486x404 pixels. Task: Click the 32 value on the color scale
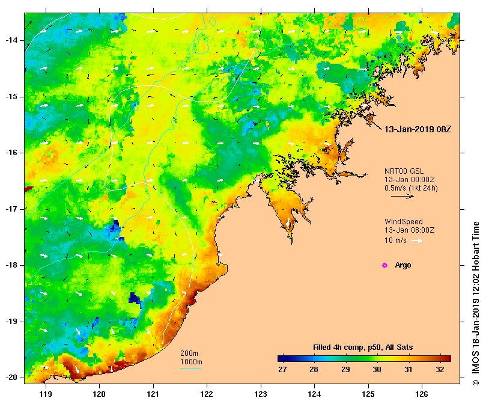tap(440, 370)
